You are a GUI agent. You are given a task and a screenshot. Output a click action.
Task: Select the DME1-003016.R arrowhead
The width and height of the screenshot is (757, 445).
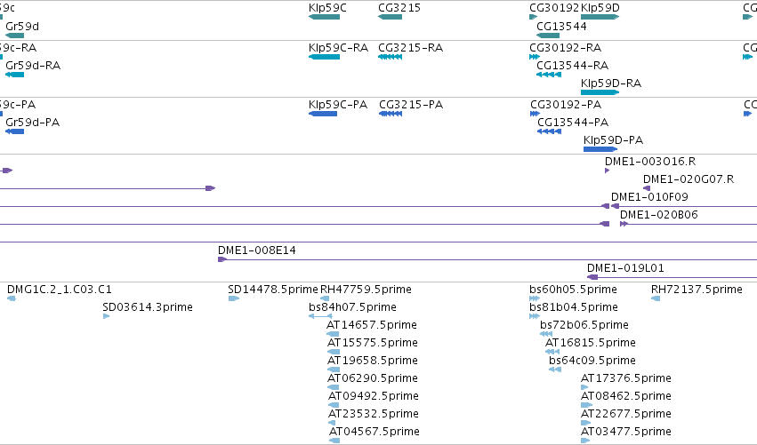click(x=608, y=171)
